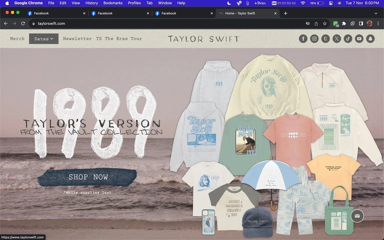Click the crescent moon Focus icon
The image size is (384, 240).
point(229,3)
